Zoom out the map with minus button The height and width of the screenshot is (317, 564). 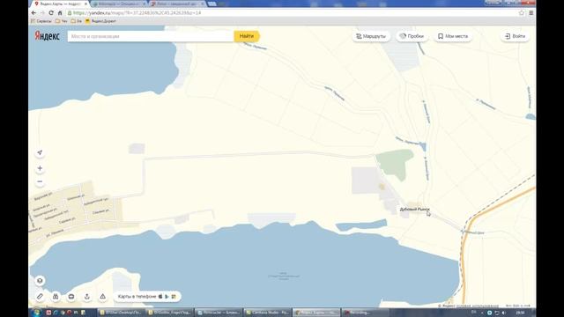click(40, 181)
